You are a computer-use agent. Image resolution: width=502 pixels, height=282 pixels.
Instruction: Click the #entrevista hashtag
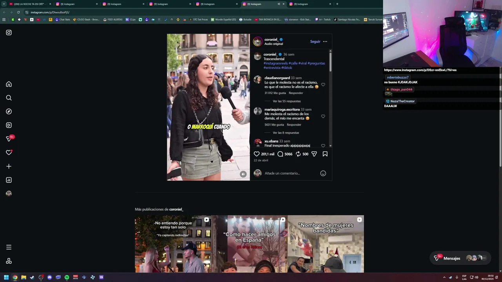[x=272, y=68]
